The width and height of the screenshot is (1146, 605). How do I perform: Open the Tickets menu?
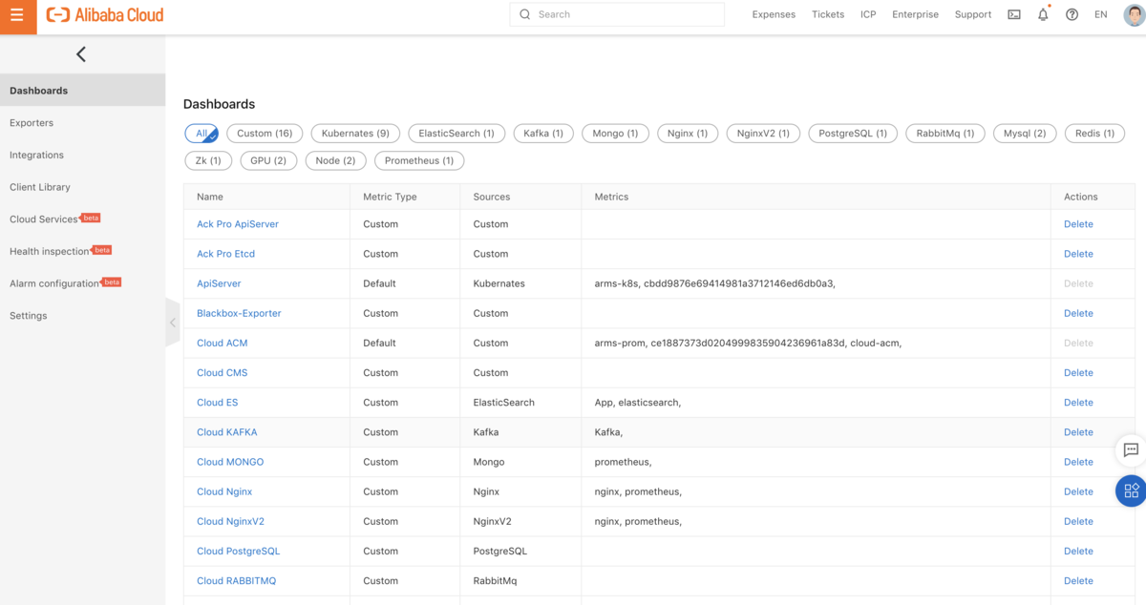pos(828,14)
